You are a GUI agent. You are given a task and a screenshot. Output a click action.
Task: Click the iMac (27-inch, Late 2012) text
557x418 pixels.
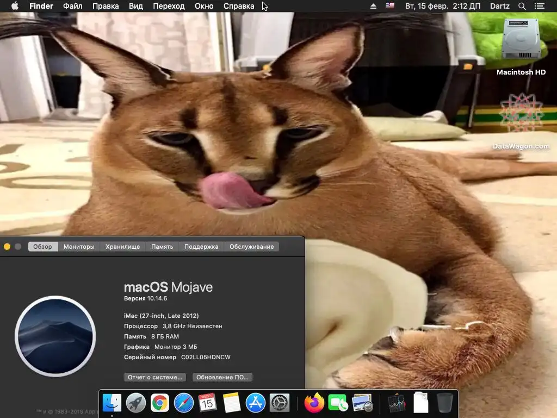[x=161, y=316]
